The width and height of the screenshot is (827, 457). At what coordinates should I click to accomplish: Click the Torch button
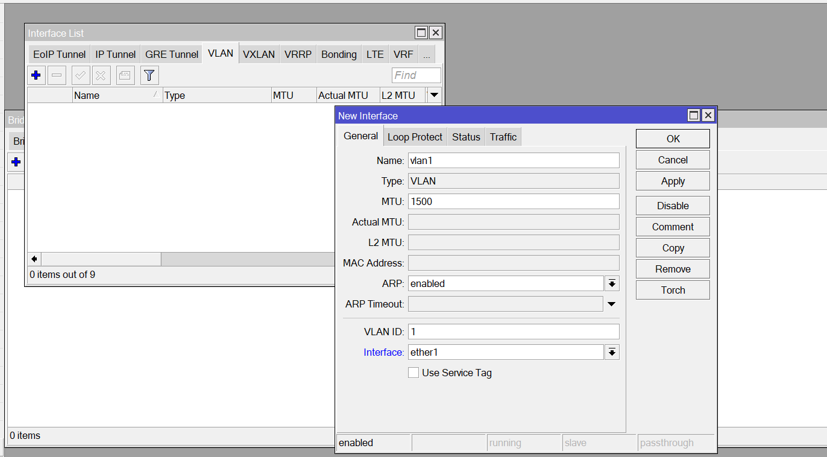tap(673, 290)
